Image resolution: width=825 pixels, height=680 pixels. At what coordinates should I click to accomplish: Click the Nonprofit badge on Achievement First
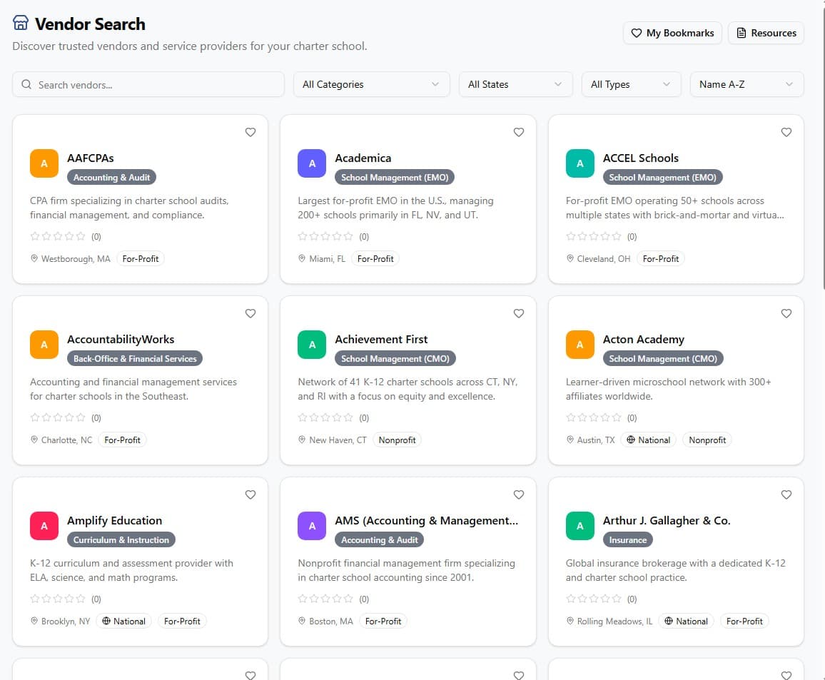click(x=398, y=440)
